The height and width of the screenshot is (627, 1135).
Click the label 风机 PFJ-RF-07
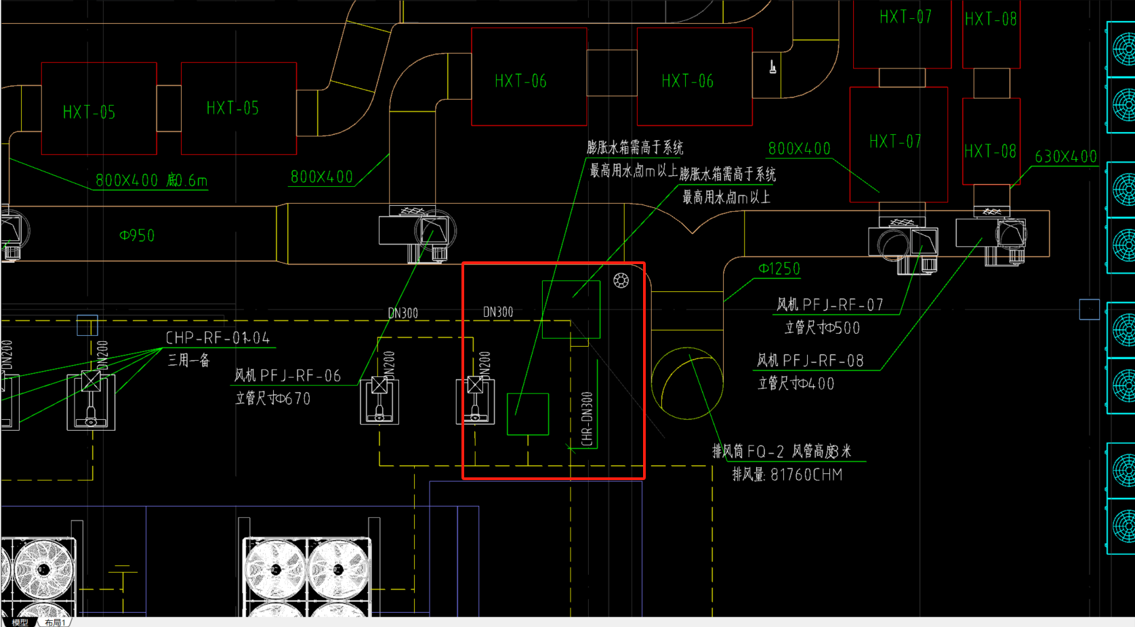(830, 305)
